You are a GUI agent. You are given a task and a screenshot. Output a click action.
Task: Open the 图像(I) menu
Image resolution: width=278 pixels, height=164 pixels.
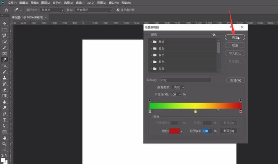point(34,3)
